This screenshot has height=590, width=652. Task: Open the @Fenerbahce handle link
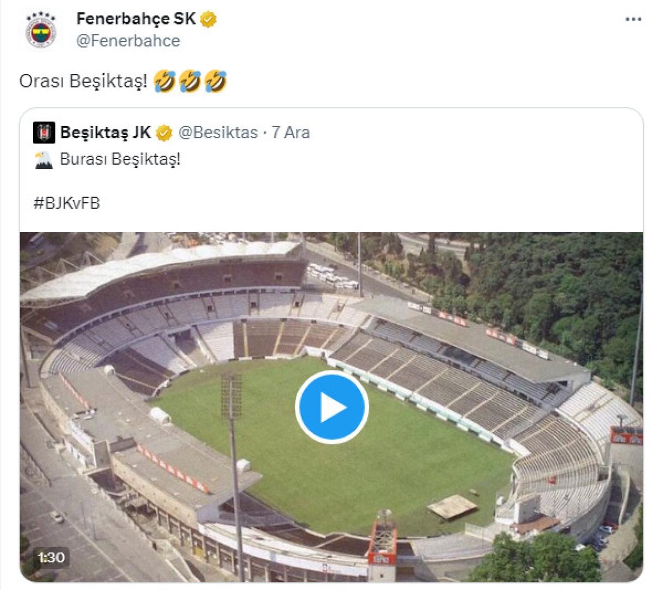click(128, 41)
